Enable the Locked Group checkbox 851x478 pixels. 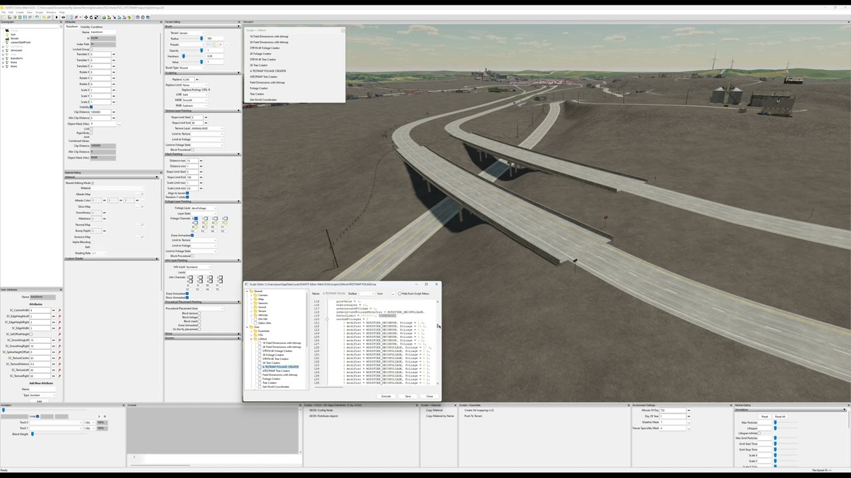coord(92,49)
